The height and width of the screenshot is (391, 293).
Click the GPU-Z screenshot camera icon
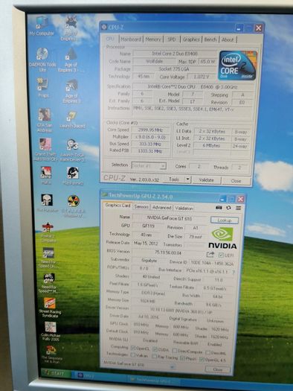tap(219, 208)
